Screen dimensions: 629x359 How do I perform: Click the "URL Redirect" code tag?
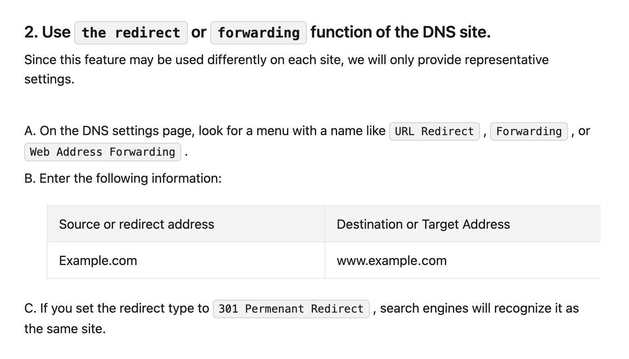(434, 131)
